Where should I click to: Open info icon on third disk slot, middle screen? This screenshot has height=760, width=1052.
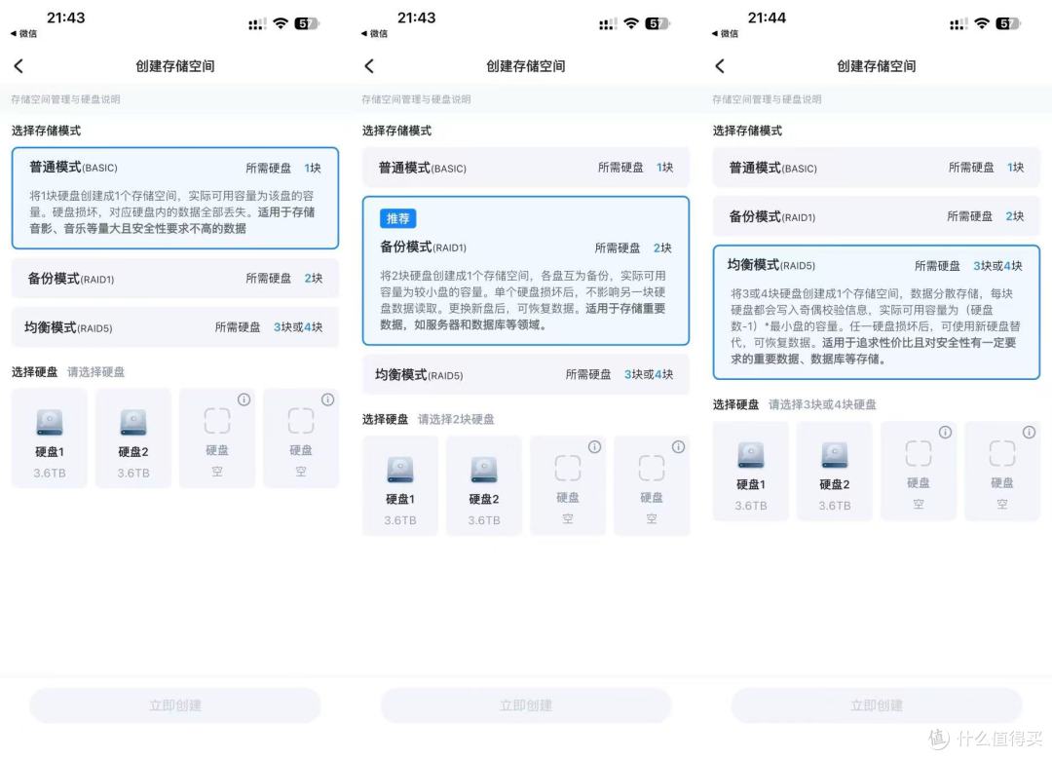point(594,446)
